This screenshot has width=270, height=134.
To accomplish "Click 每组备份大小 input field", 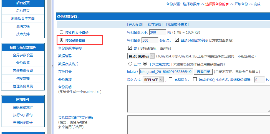I will pyautogui.click(x=158, y=32).
